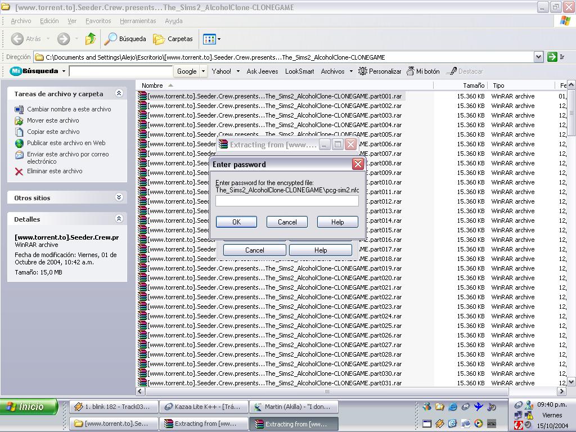Screen dimensions: 576x432
Task: Open the Views dropdown arrow
Action: pyautogui.click(x=219, y=39)
